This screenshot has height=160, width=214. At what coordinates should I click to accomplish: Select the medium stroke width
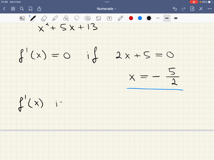[167, 18]
